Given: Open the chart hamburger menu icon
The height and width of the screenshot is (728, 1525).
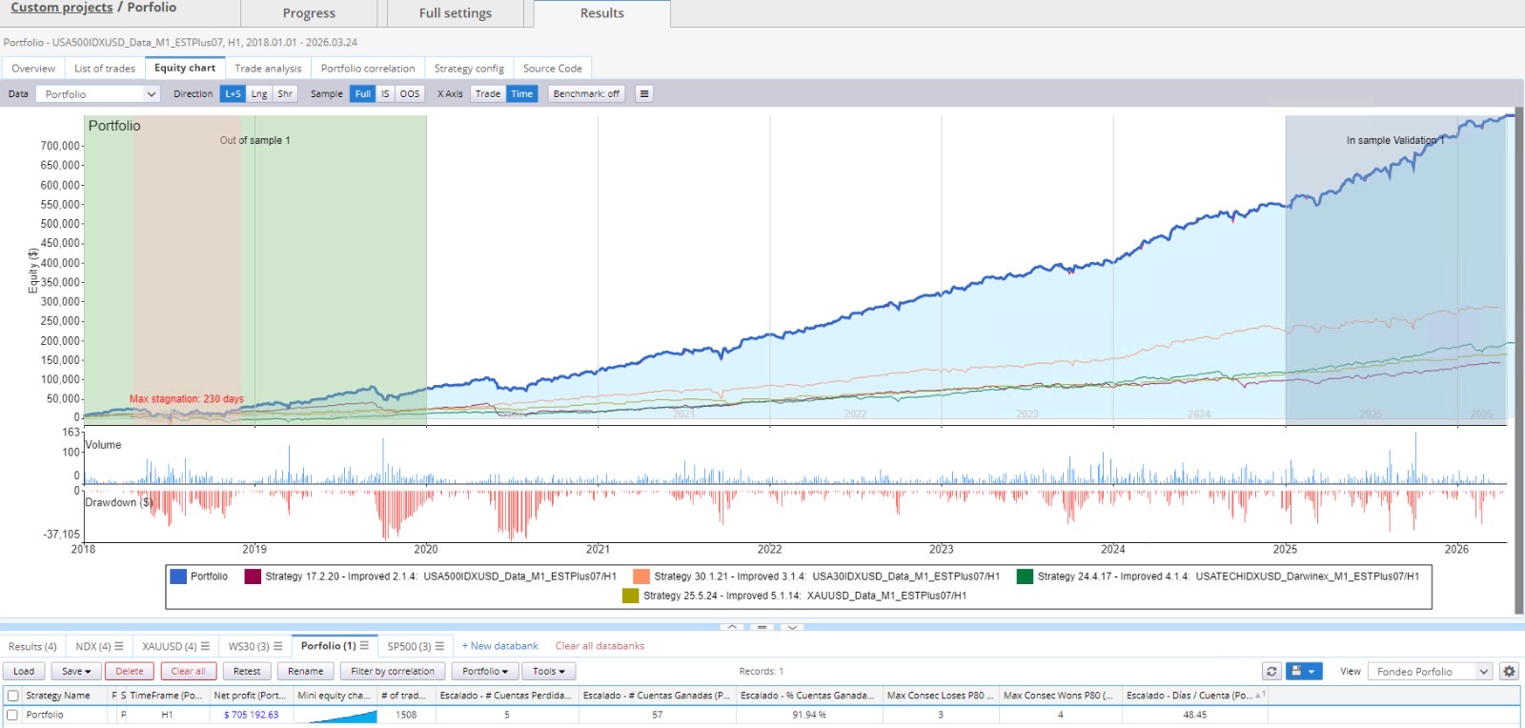Looking at the screenshot, I should (644, 93).
